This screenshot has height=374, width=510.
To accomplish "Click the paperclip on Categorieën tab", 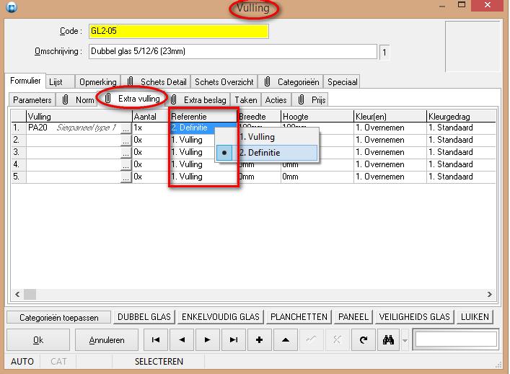I will (x=267, y=81).
